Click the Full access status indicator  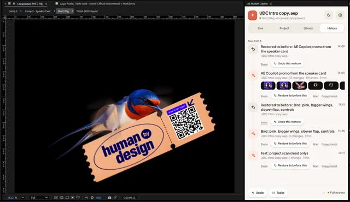click(x=336, y=193)
